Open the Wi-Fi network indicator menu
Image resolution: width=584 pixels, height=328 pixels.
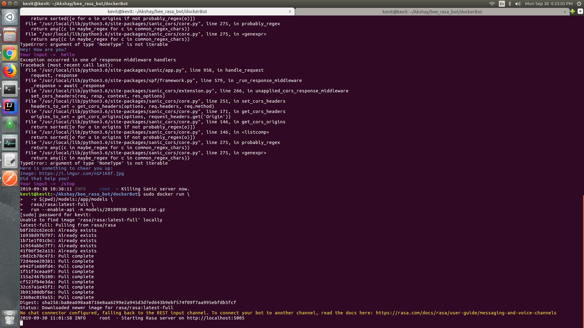pyautogui.click(x=492, y=4)
